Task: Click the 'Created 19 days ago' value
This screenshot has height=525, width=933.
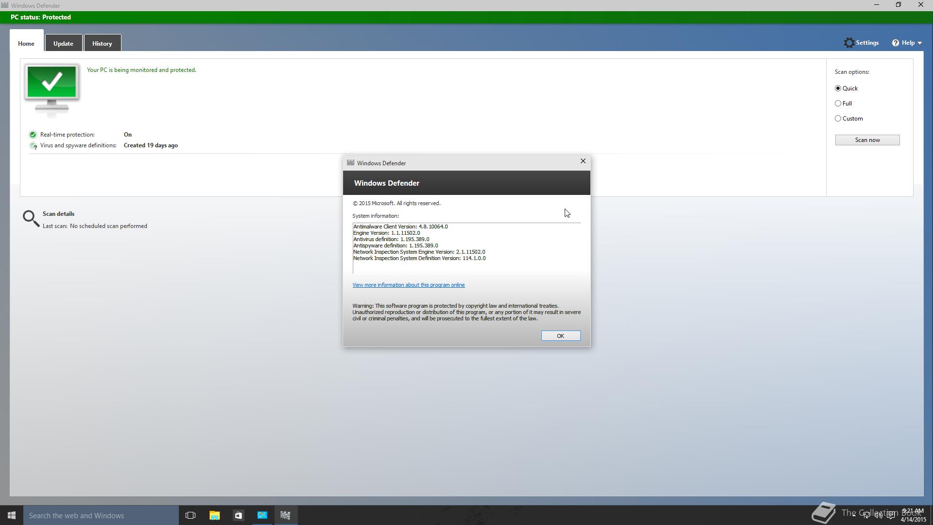Action: coord(151,145)
